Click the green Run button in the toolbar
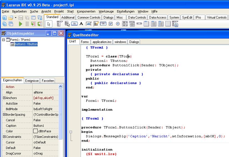Image resolution: width=229 pixels, height=157 pixels. tap(20, 24)
